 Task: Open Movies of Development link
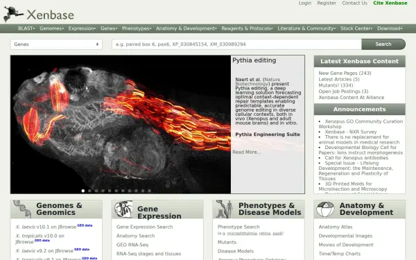pos(346,245)
